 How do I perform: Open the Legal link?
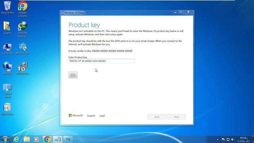102,116
